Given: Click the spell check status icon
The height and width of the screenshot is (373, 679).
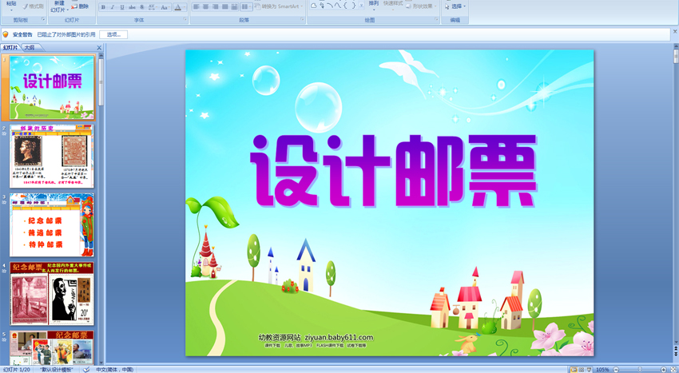Looking at the screenshot, I should tap(86, 369).
